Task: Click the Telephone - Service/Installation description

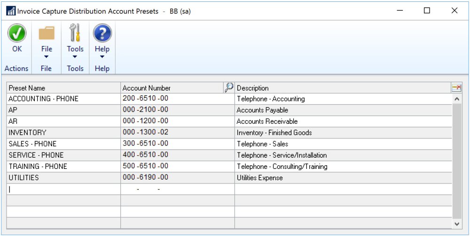Action: pyautogui.click(x=282, y=155)
